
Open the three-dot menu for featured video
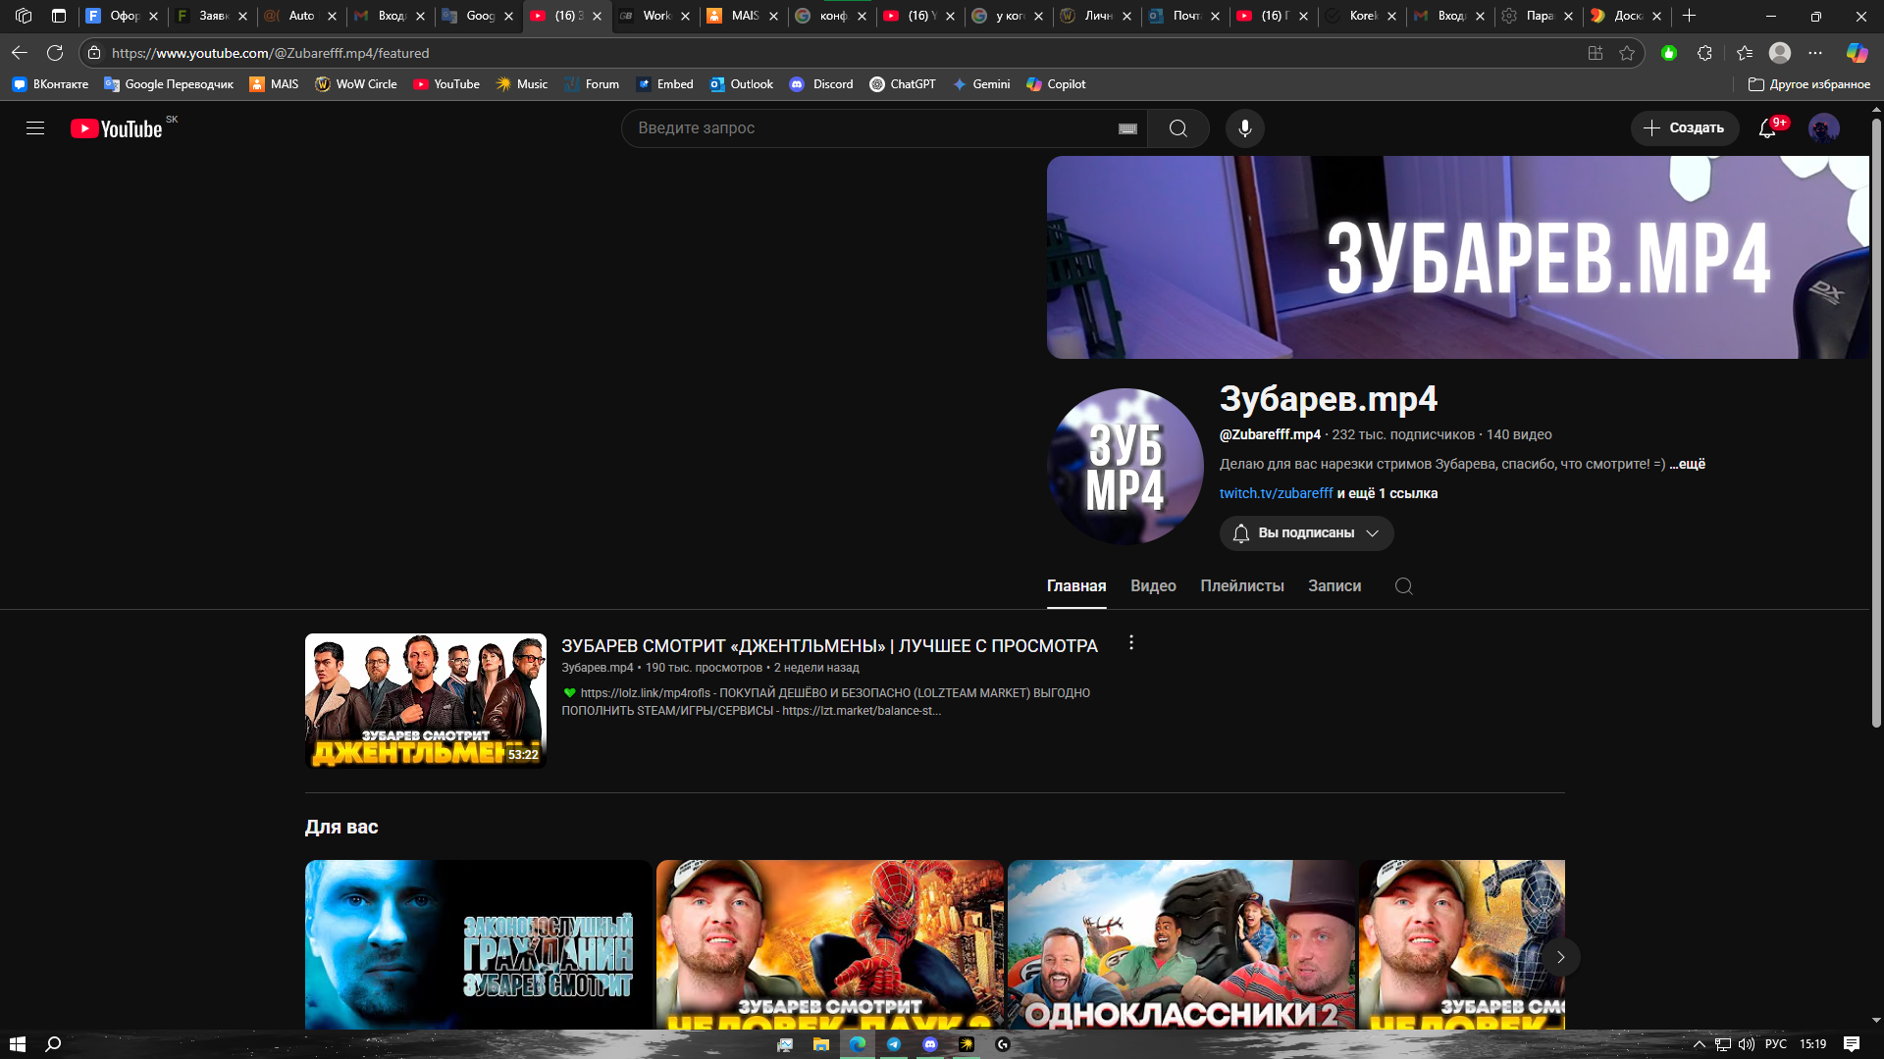point(1131,643)
